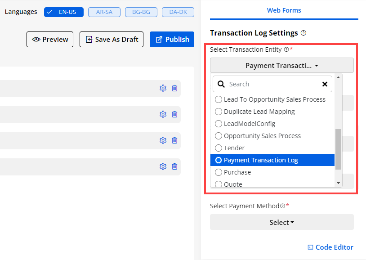Collapse the Payment Transaction entity dropdown
366x260 pixels.
point(281,66)
